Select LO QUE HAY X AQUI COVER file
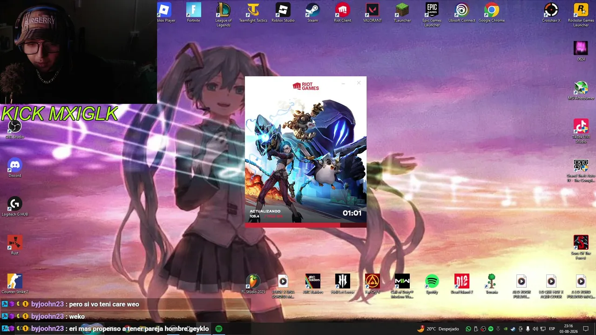Screen dimensions: 596x335 [x=551, y=286]
